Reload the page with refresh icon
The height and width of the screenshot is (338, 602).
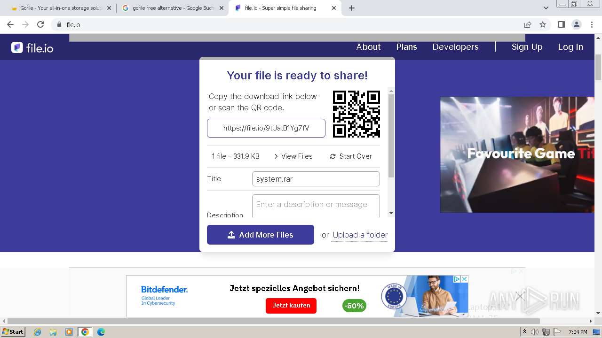[40, 24]
